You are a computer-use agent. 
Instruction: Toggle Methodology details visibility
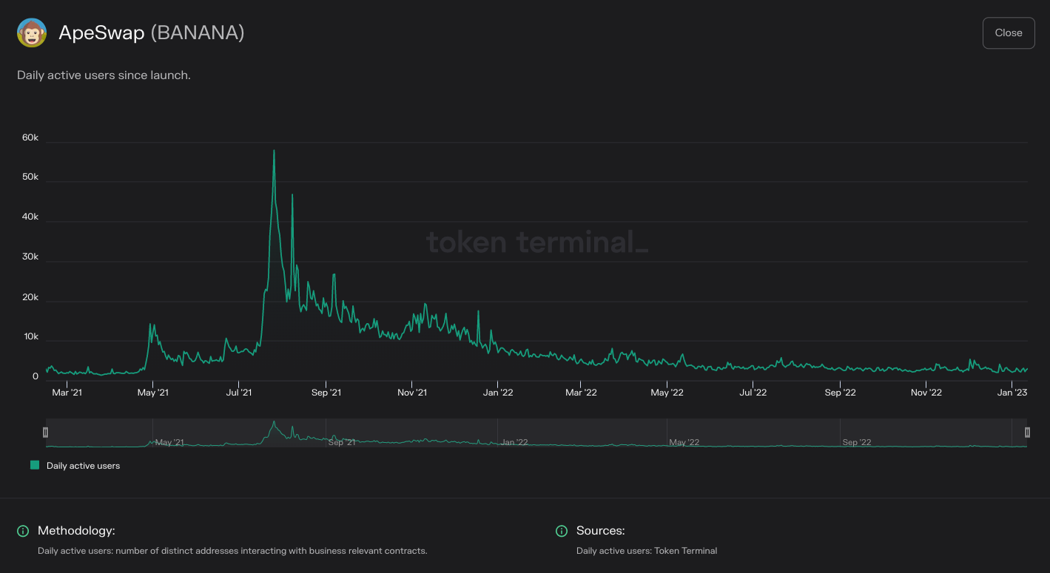21,531
